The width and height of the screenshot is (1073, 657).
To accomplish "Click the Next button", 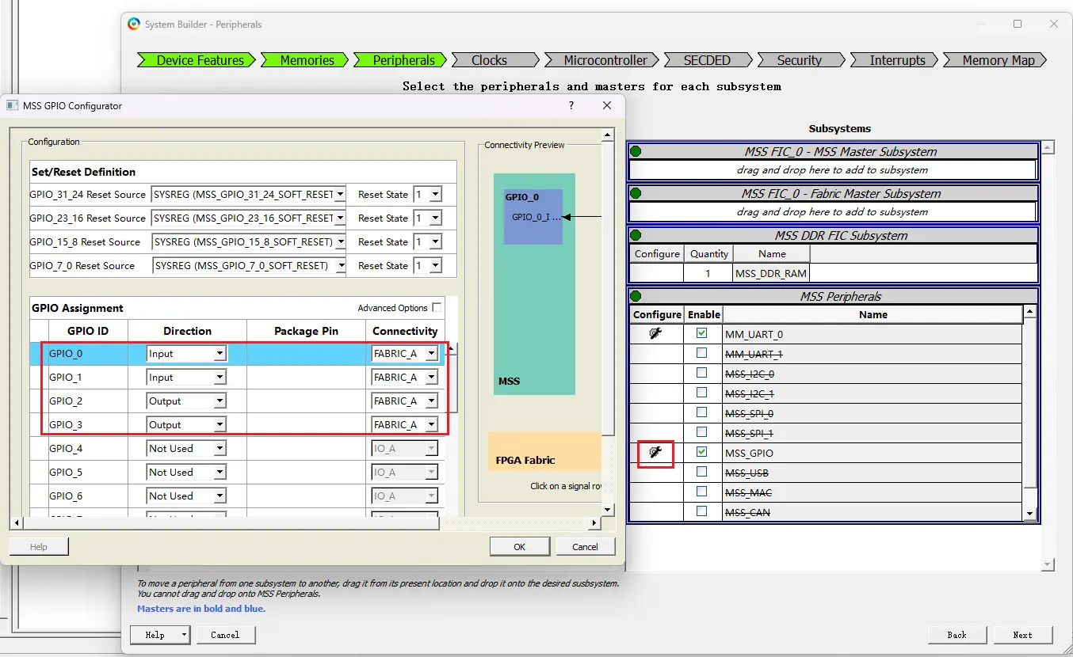I will [x=1021, y=635].
